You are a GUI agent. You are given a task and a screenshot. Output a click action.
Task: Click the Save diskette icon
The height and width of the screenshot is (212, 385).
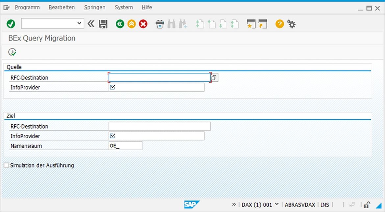tap(103, 24)
